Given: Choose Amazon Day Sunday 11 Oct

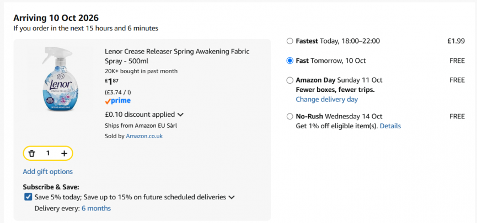Looking at the screenshot, I should click(290, 80).
